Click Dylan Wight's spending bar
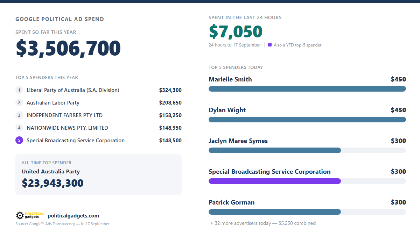This screenshot has width=420, height=236. [307, 120]
